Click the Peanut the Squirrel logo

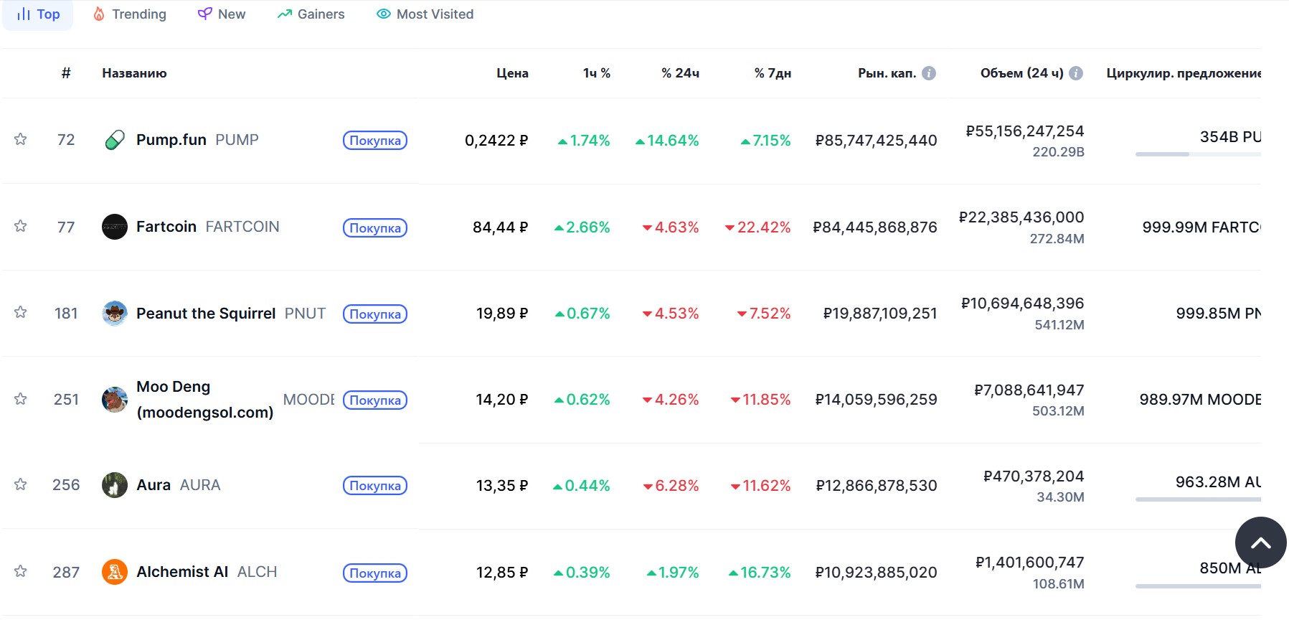115,313
